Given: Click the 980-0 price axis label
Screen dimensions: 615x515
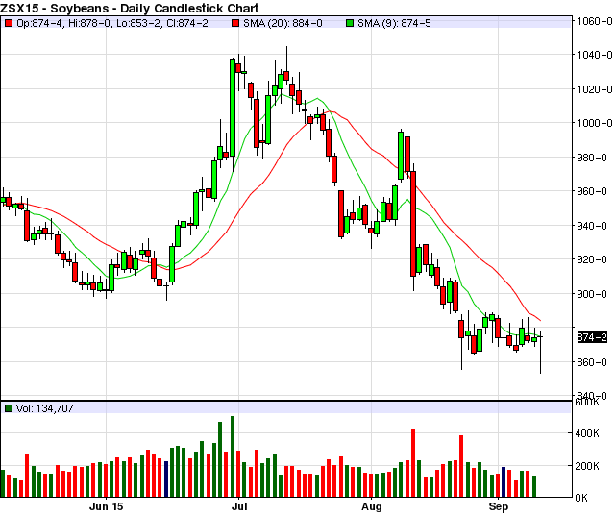Looking at the screenshot, I should coord(592,158).
